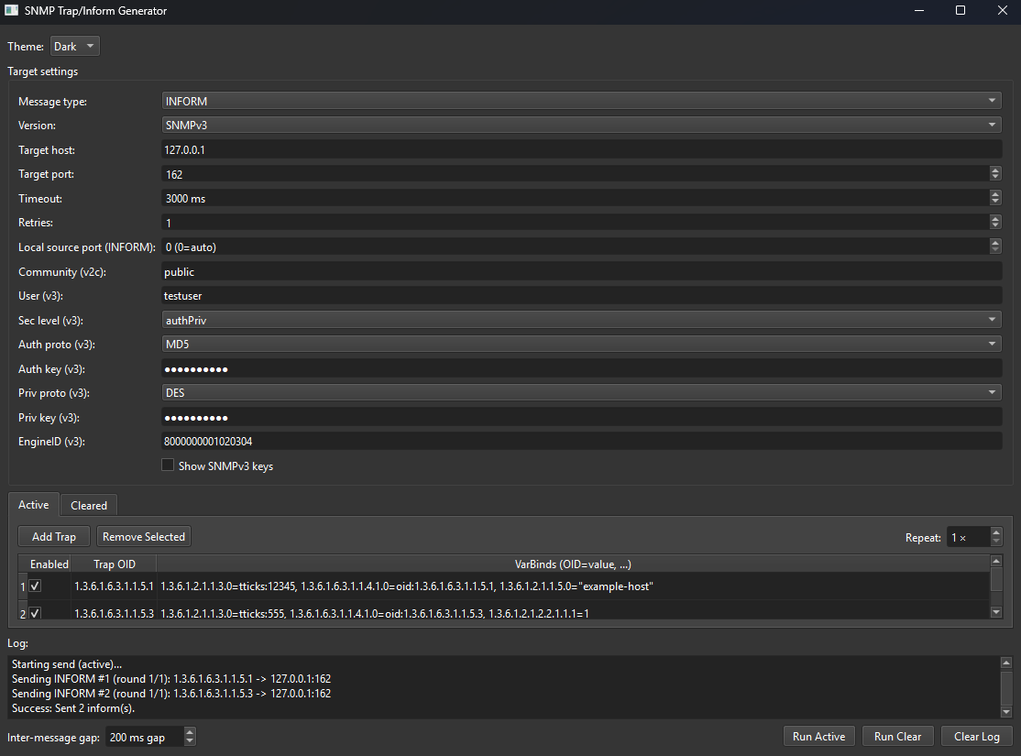Clear the log using Clear Log

(x=976, y=736)
